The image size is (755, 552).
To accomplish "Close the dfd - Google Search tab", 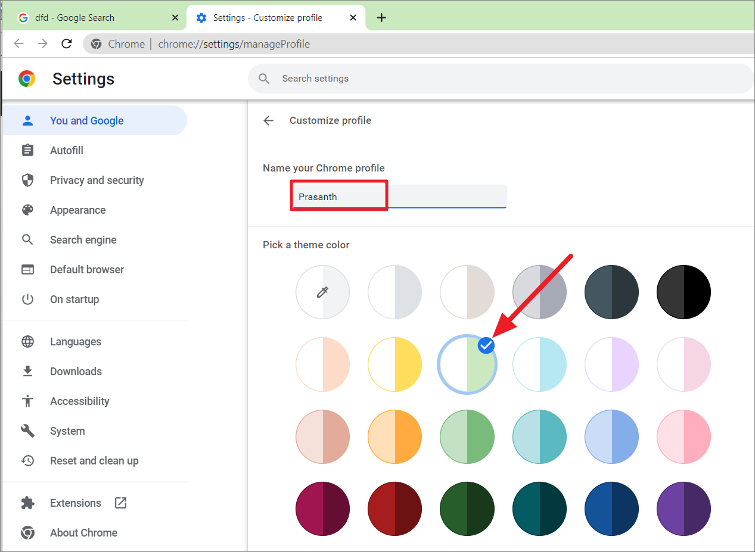I will (175, 18).
